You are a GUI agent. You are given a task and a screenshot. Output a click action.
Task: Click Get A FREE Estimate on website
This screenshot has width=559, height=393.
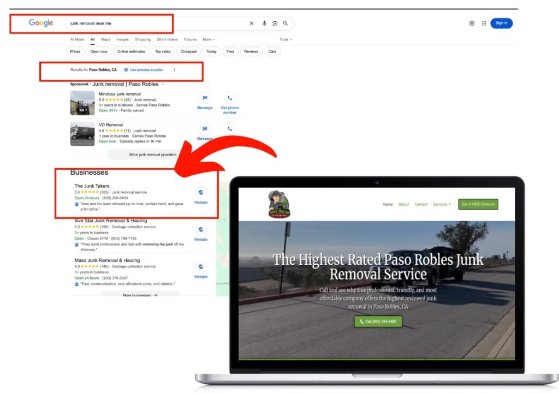point(478,204)
